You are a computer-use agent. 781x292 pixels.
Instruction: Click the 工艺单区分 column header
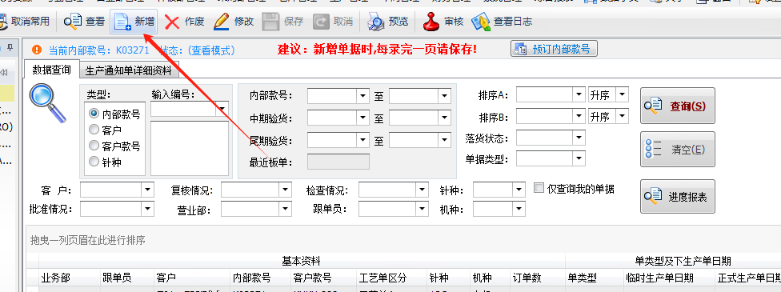tap(391, 278)
